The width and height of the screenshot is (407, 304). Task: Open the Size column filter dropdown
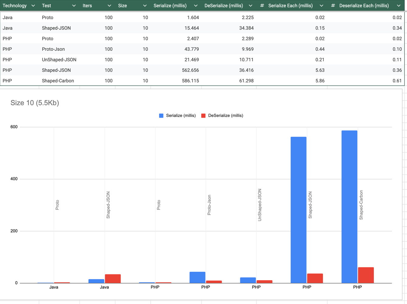(145, 5)
